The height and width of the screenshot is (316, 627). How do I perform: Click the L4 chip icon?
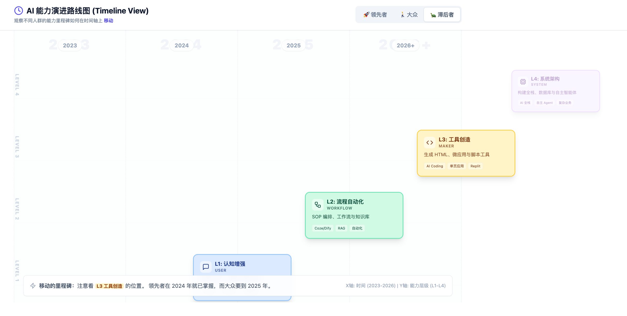click(x=523, y=82)
